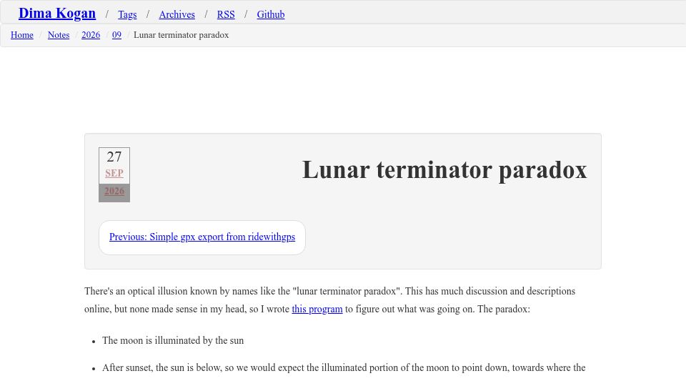Screen dimensions: 686x386
Task: Click the bullet "The moon is illuminated by the sun"
Action: pos(173,340)
